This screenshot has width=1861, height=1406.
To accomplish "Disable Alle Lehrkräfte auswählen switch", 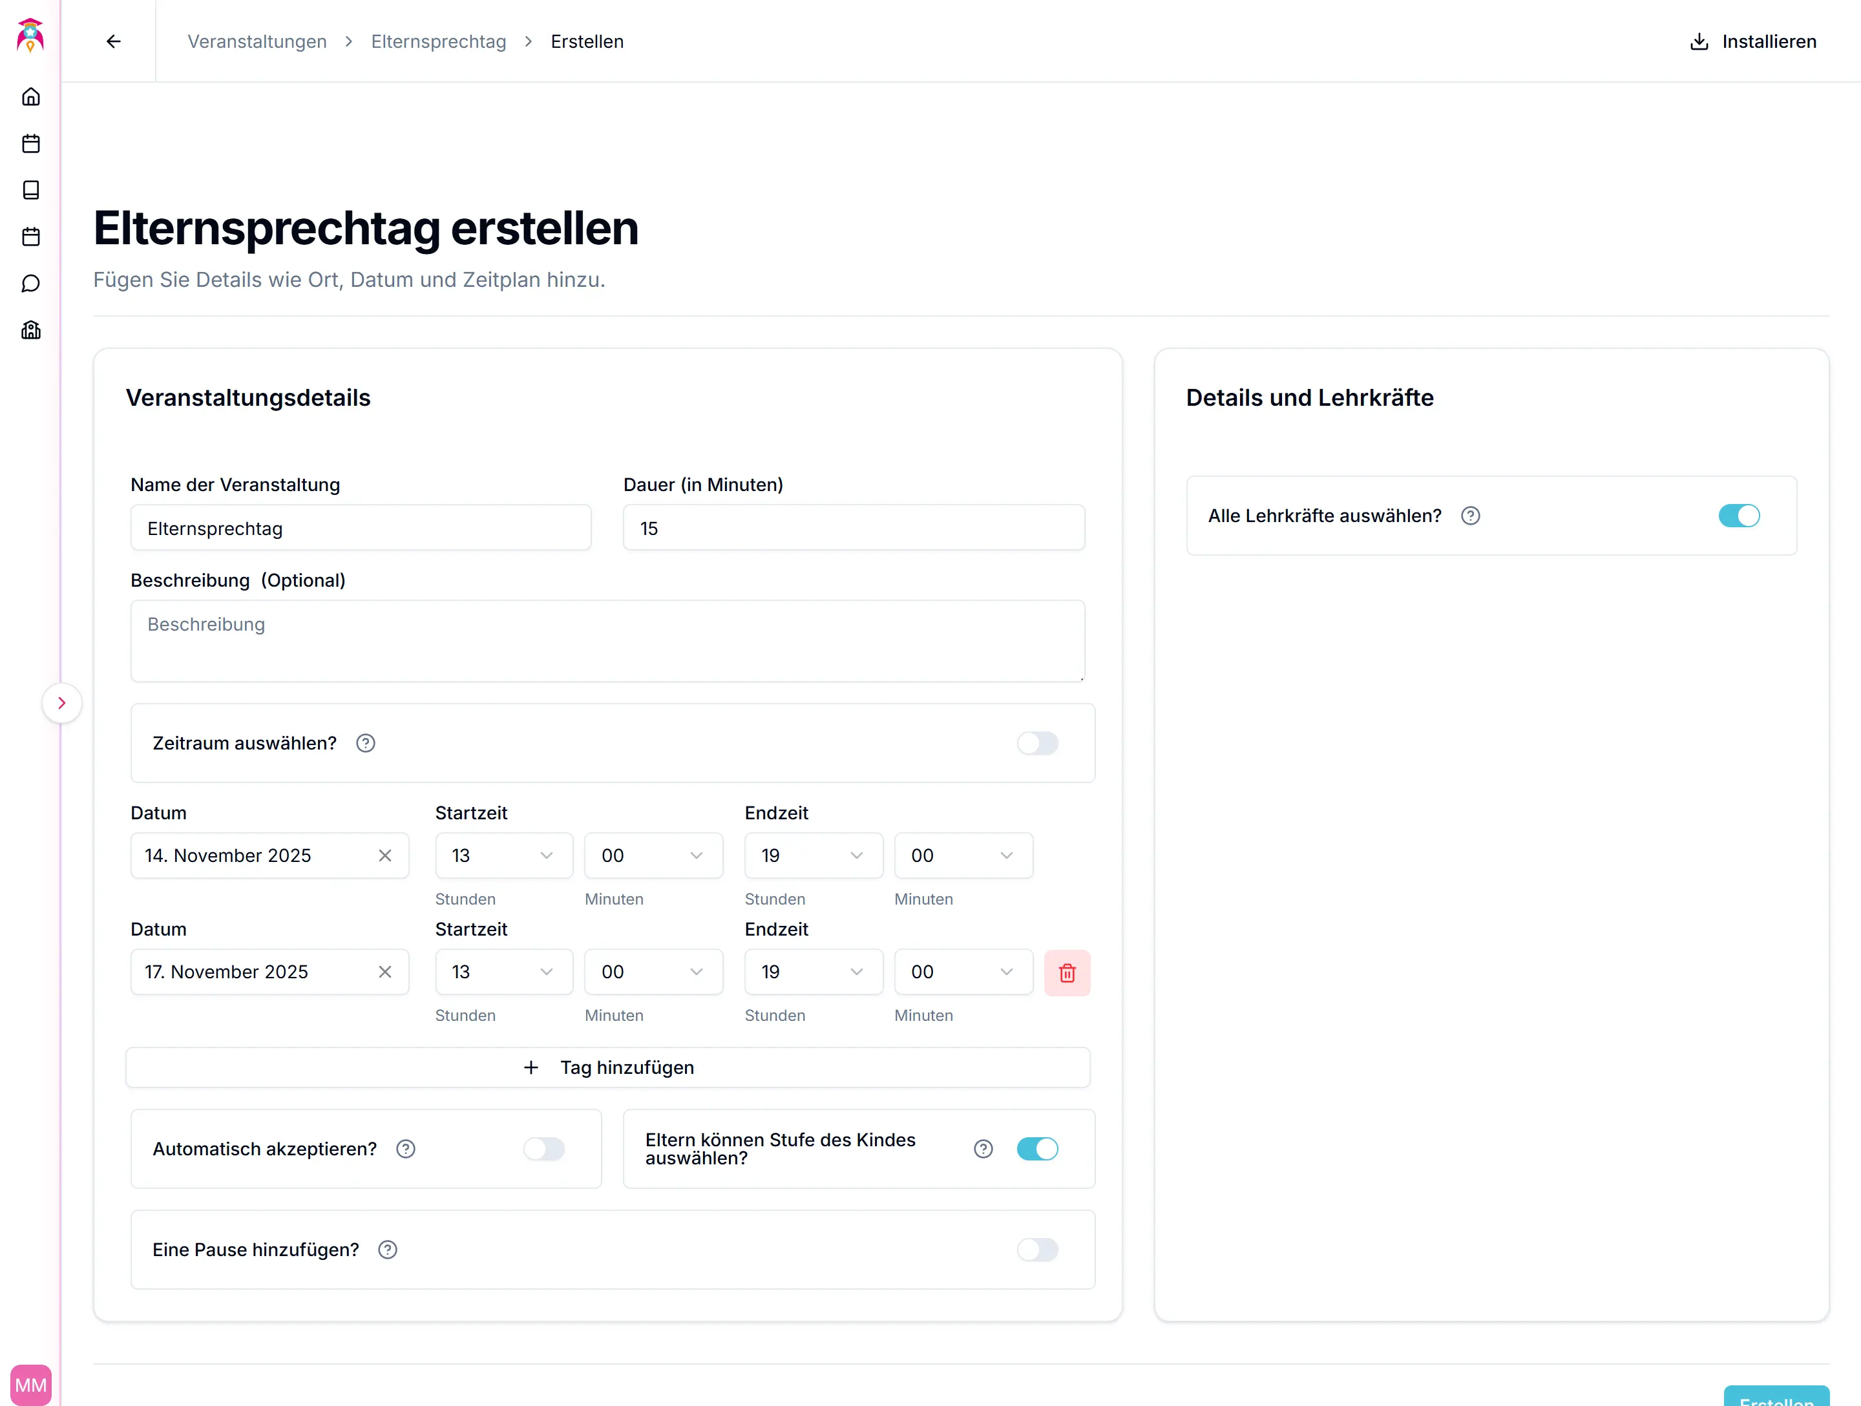I will pyautogui.click(x=1738, y=516).
